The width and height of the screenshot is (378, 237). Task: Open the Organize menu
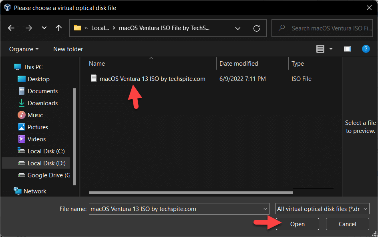click(24, 49)
